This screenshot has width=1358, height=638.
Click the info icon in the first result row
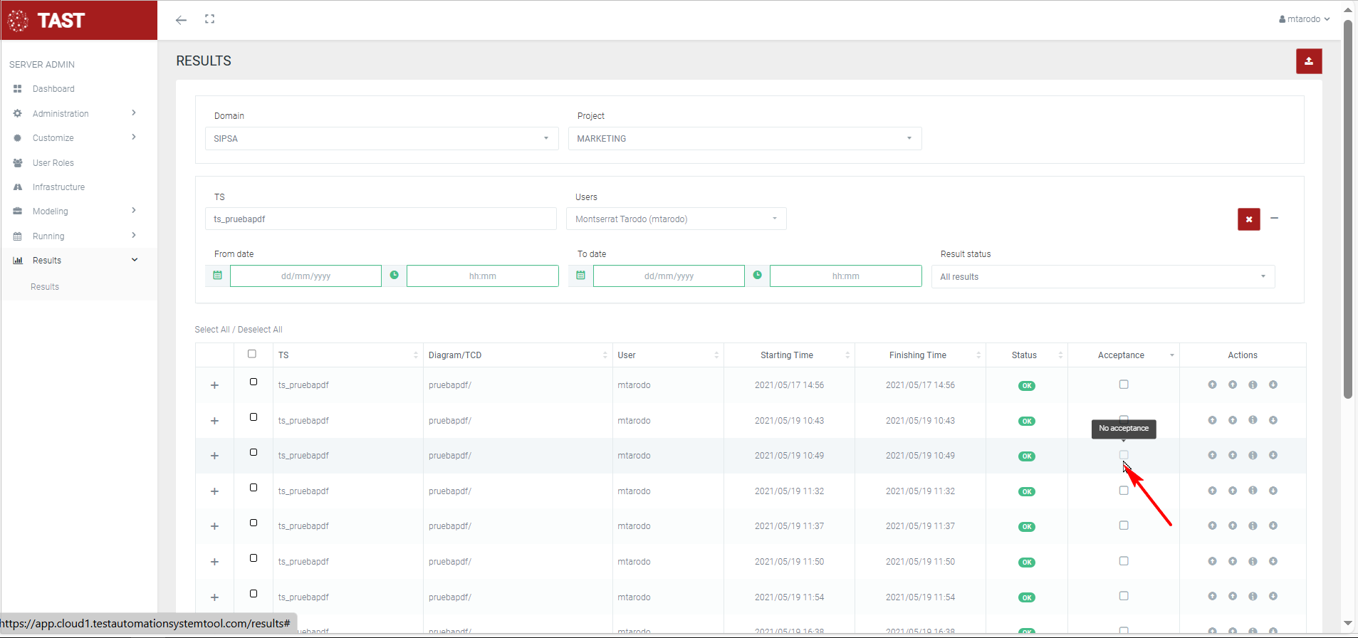1253,385
